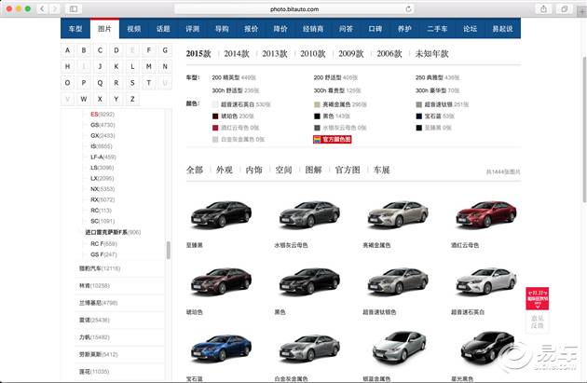Select the 300h 豪华型 trim link
The height and width of the screenshot is (383, 587).
coord(430,90)
